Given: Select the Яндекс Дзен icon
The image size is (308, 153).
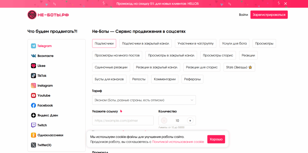Looking at the screenshot, I should point(34,115).
